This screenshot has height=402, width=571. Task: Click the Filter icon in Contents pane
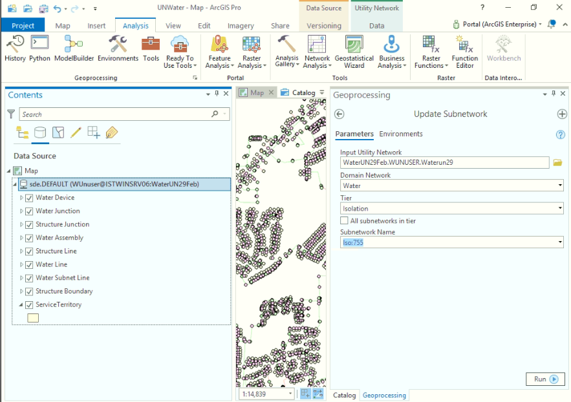pos(11,114)
